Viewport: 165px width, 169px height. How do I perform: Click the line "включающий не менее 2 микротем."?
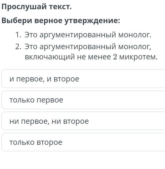tap(91, 57)
